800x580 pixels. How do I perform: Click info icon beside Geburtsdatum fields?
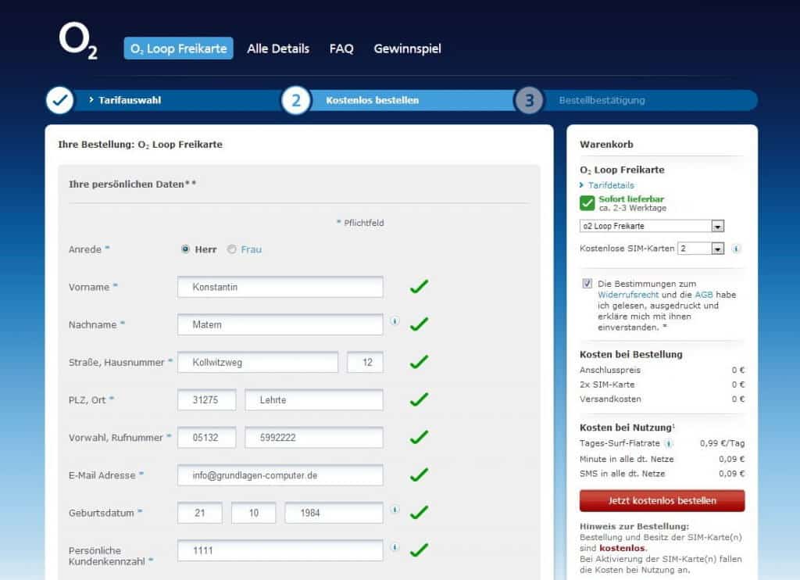point(395,509)
